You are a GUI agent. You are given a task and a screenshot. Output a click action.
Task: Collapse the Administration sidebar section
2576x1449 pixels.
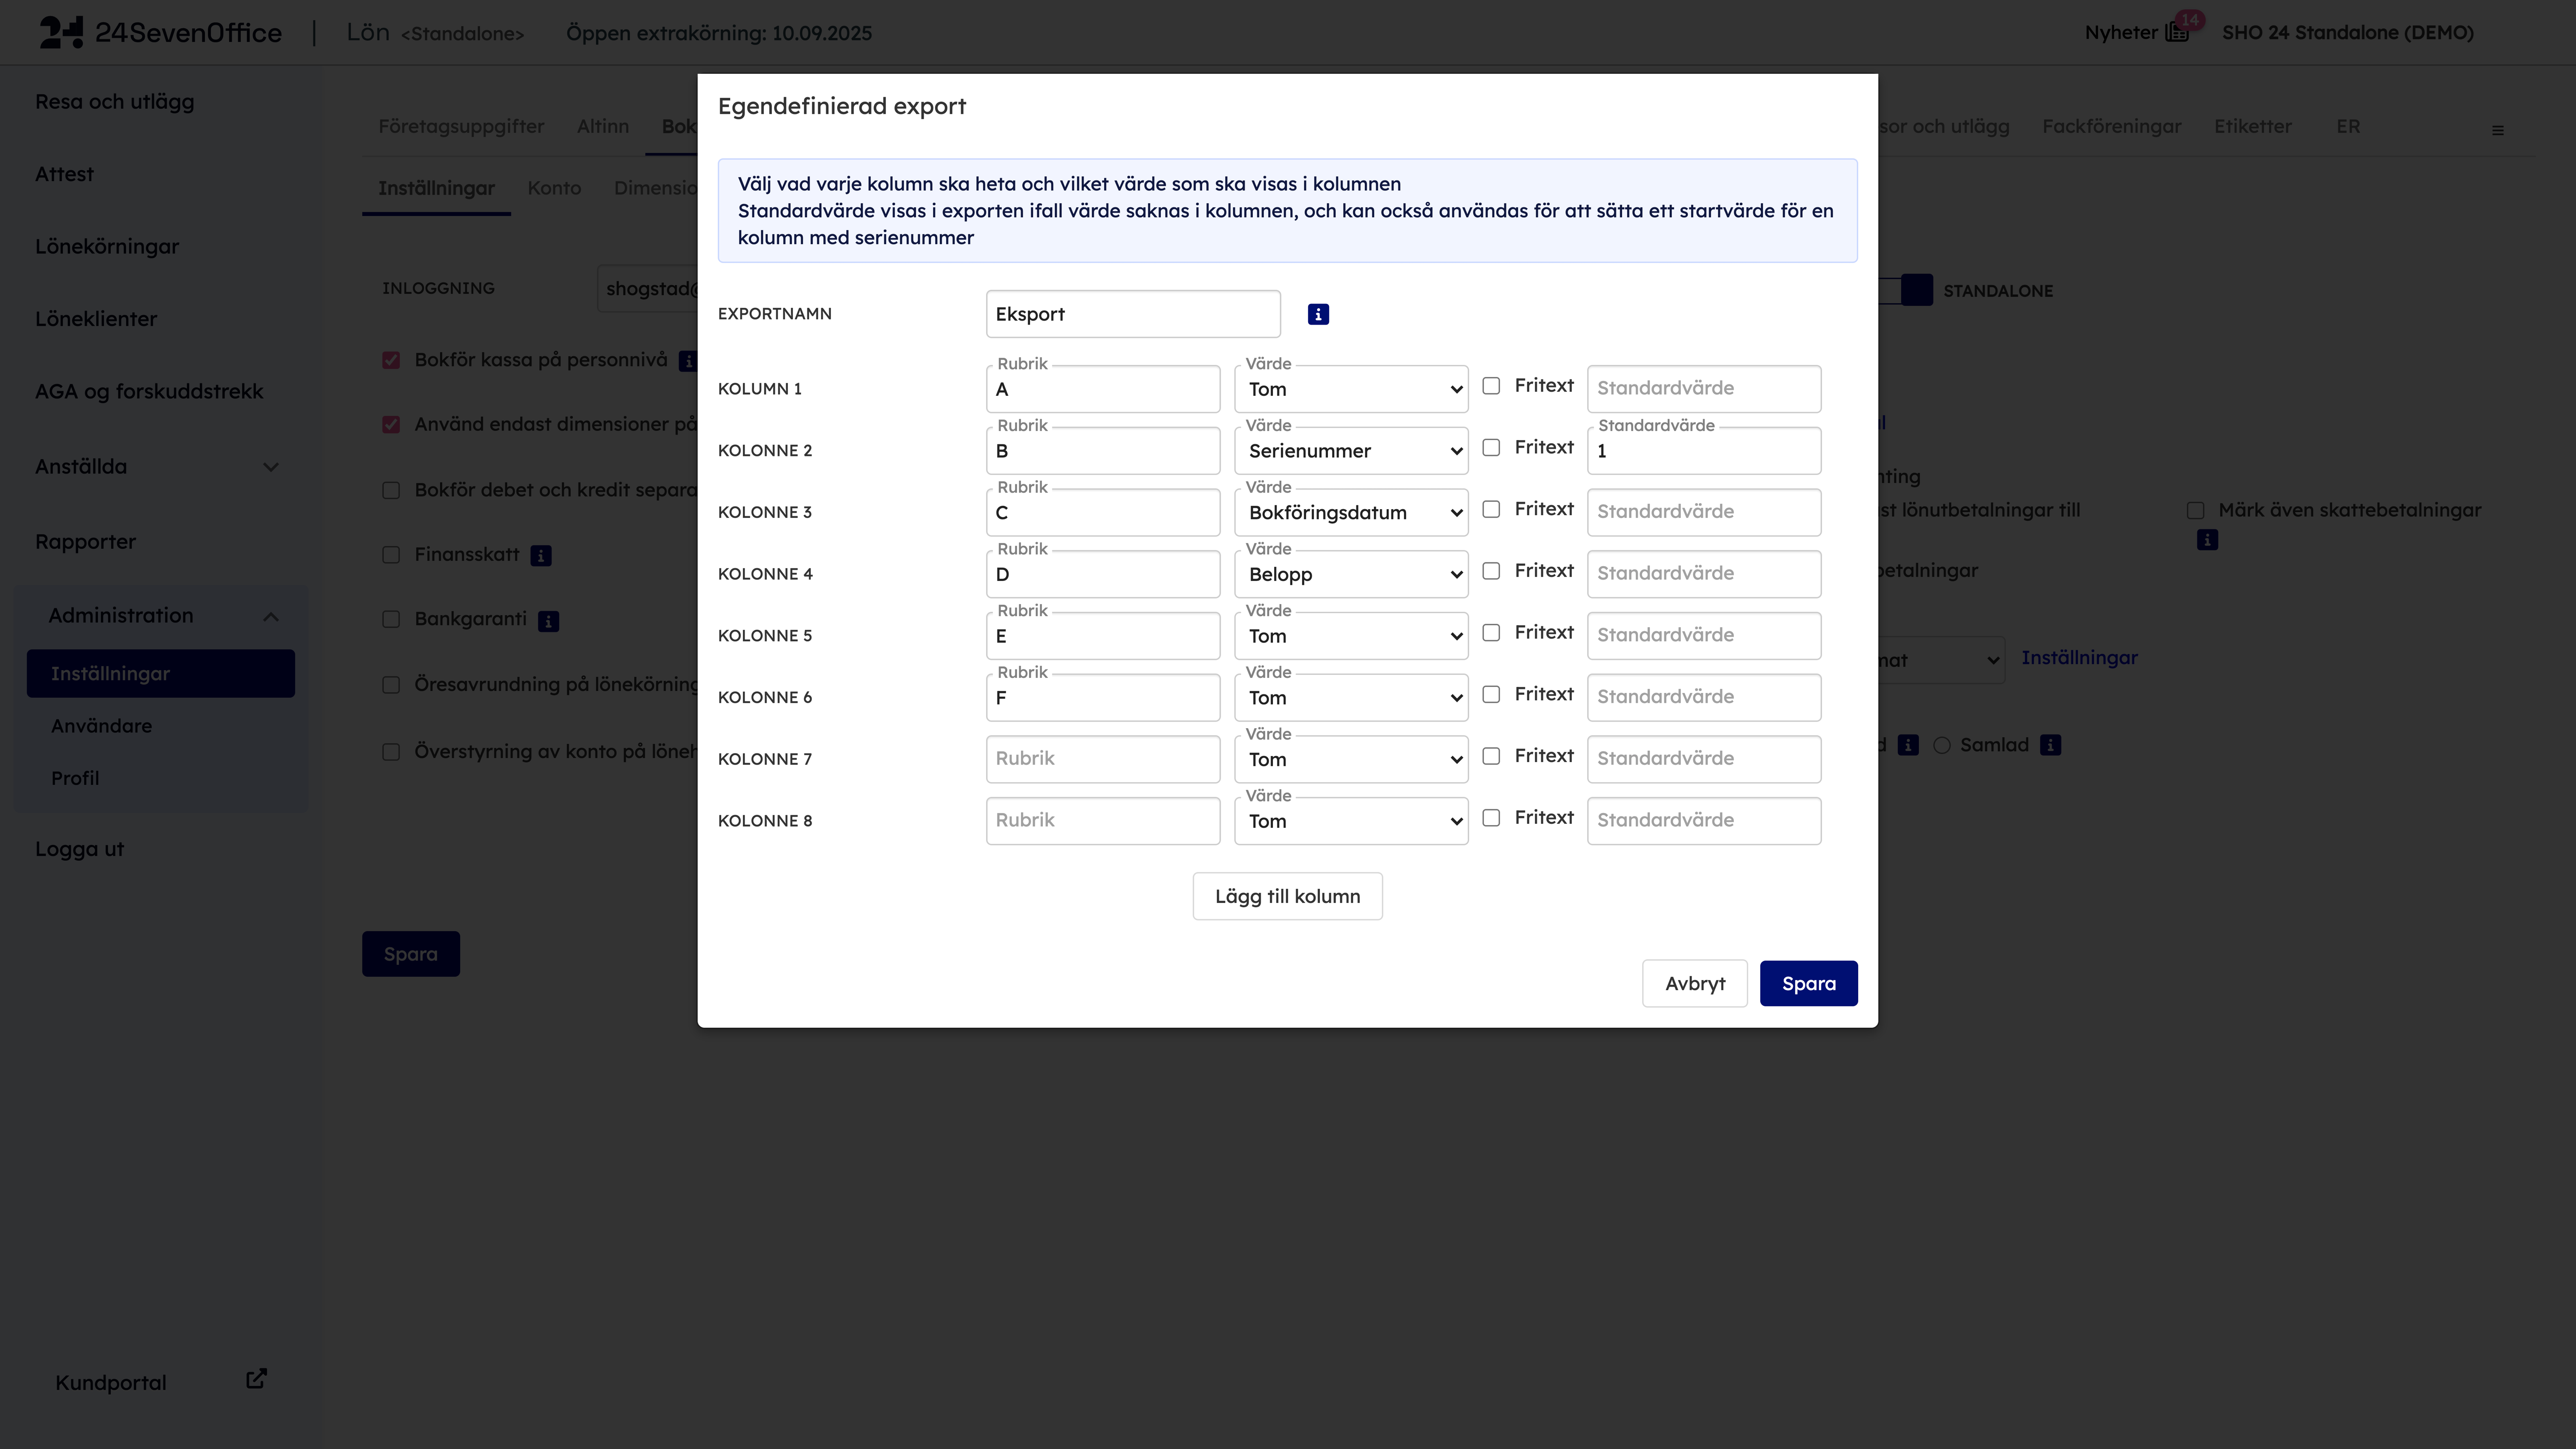(x=270, y=616)
